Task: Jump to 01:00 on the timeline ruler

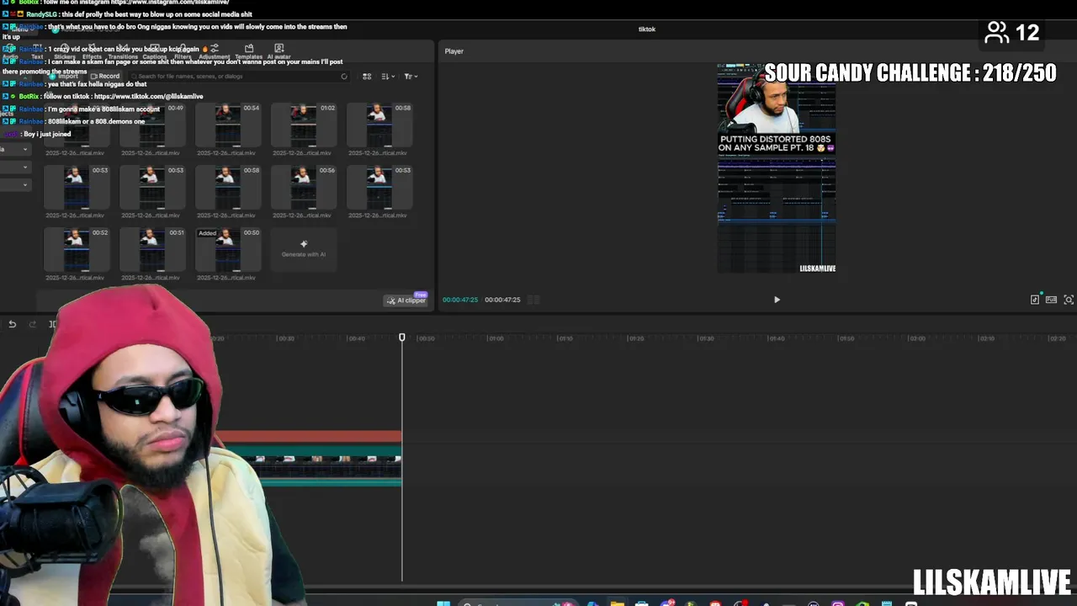Action: [496, 338]
